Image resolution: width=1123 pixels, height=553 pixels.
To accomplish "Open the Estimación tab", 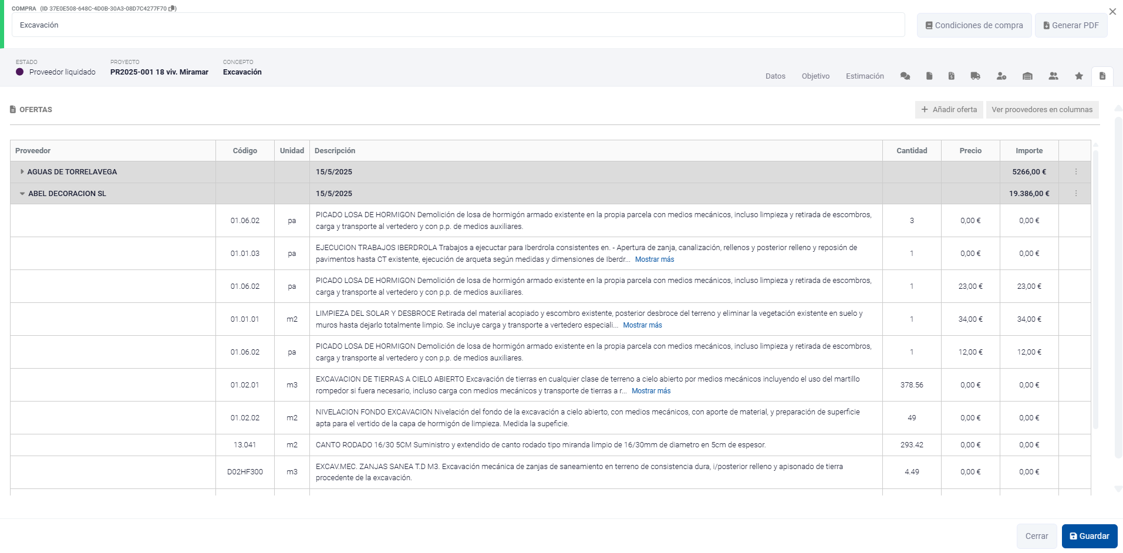I will click(864, 76).
